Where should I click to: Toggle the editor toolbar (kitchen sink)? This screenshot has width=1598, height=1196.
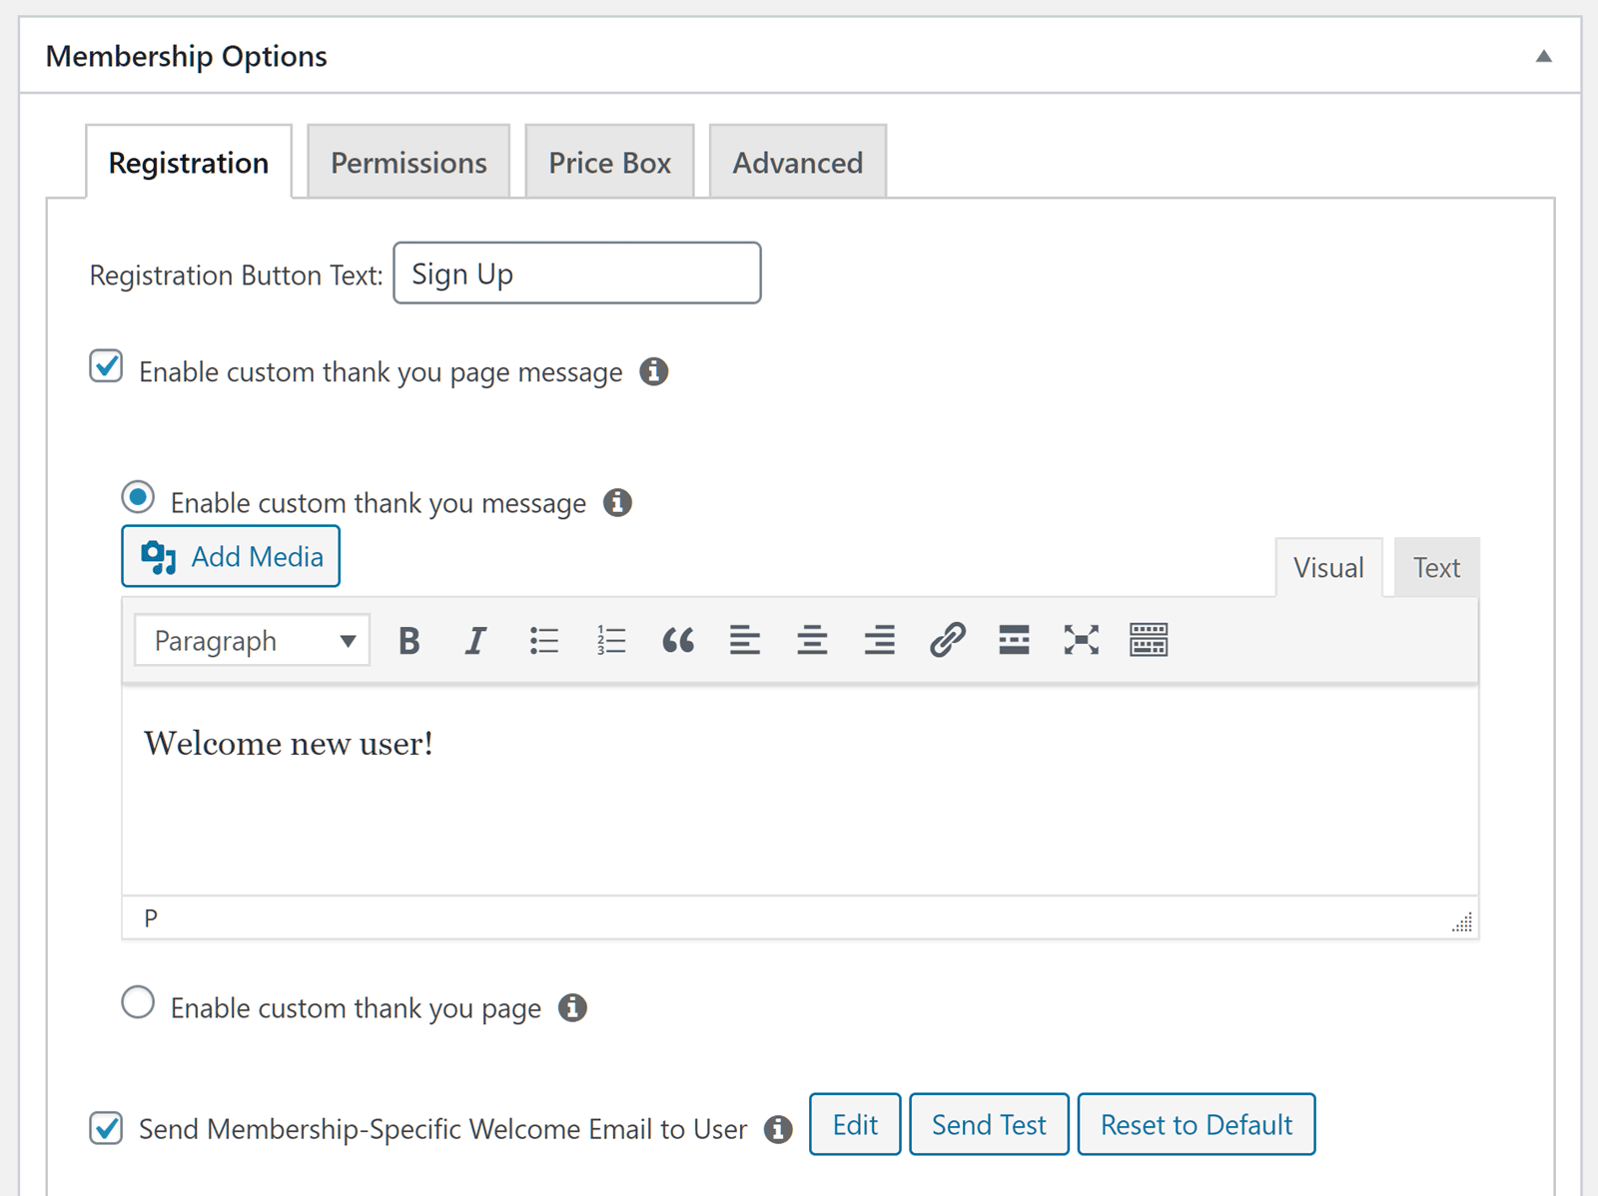click(1149, 640)
